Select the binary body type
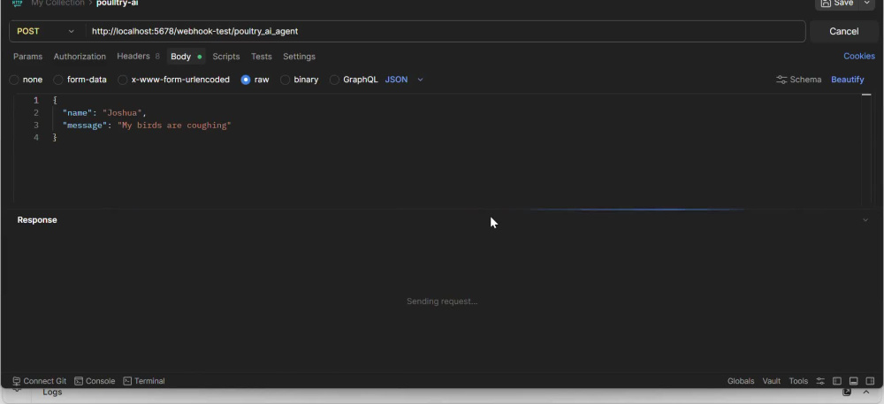 (x=300, y=80)
